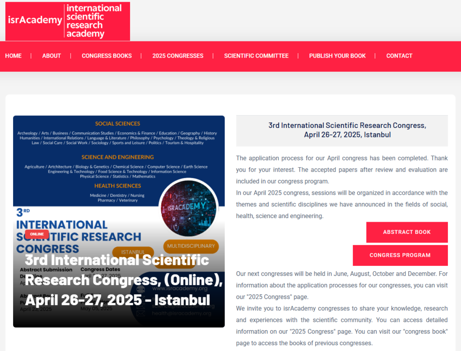
Task: Click the red ONLINE badge
Action: coord(37,234)
